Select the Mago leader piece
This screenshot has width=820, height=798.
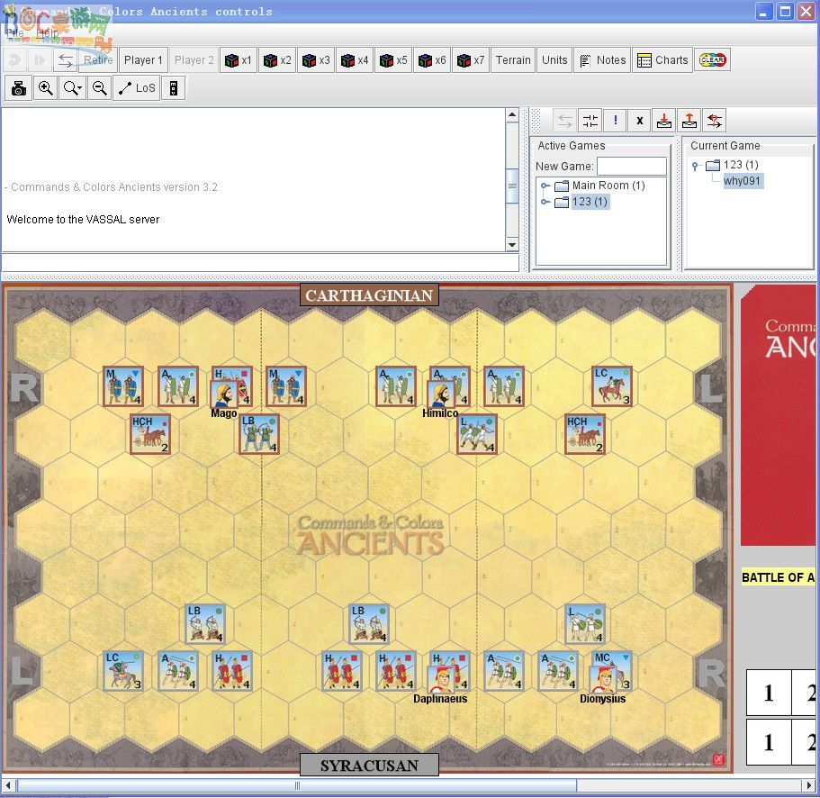[223, 394]
